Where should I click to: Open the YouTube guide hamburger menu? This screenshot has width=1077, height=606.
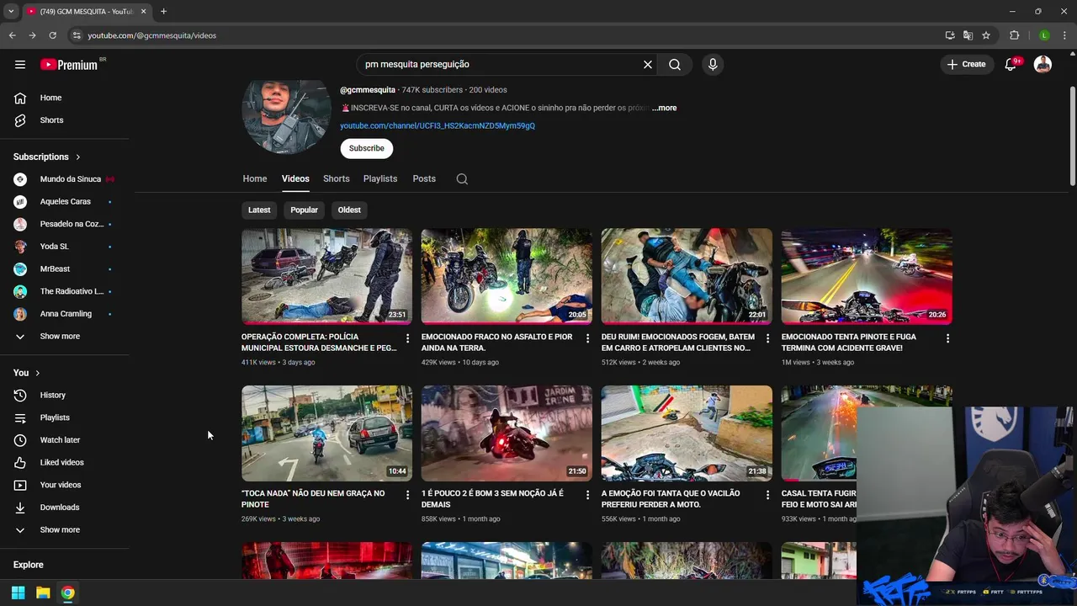(x=20, y=64)
